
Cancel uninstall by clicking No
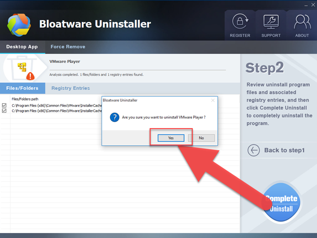(201, 138)
